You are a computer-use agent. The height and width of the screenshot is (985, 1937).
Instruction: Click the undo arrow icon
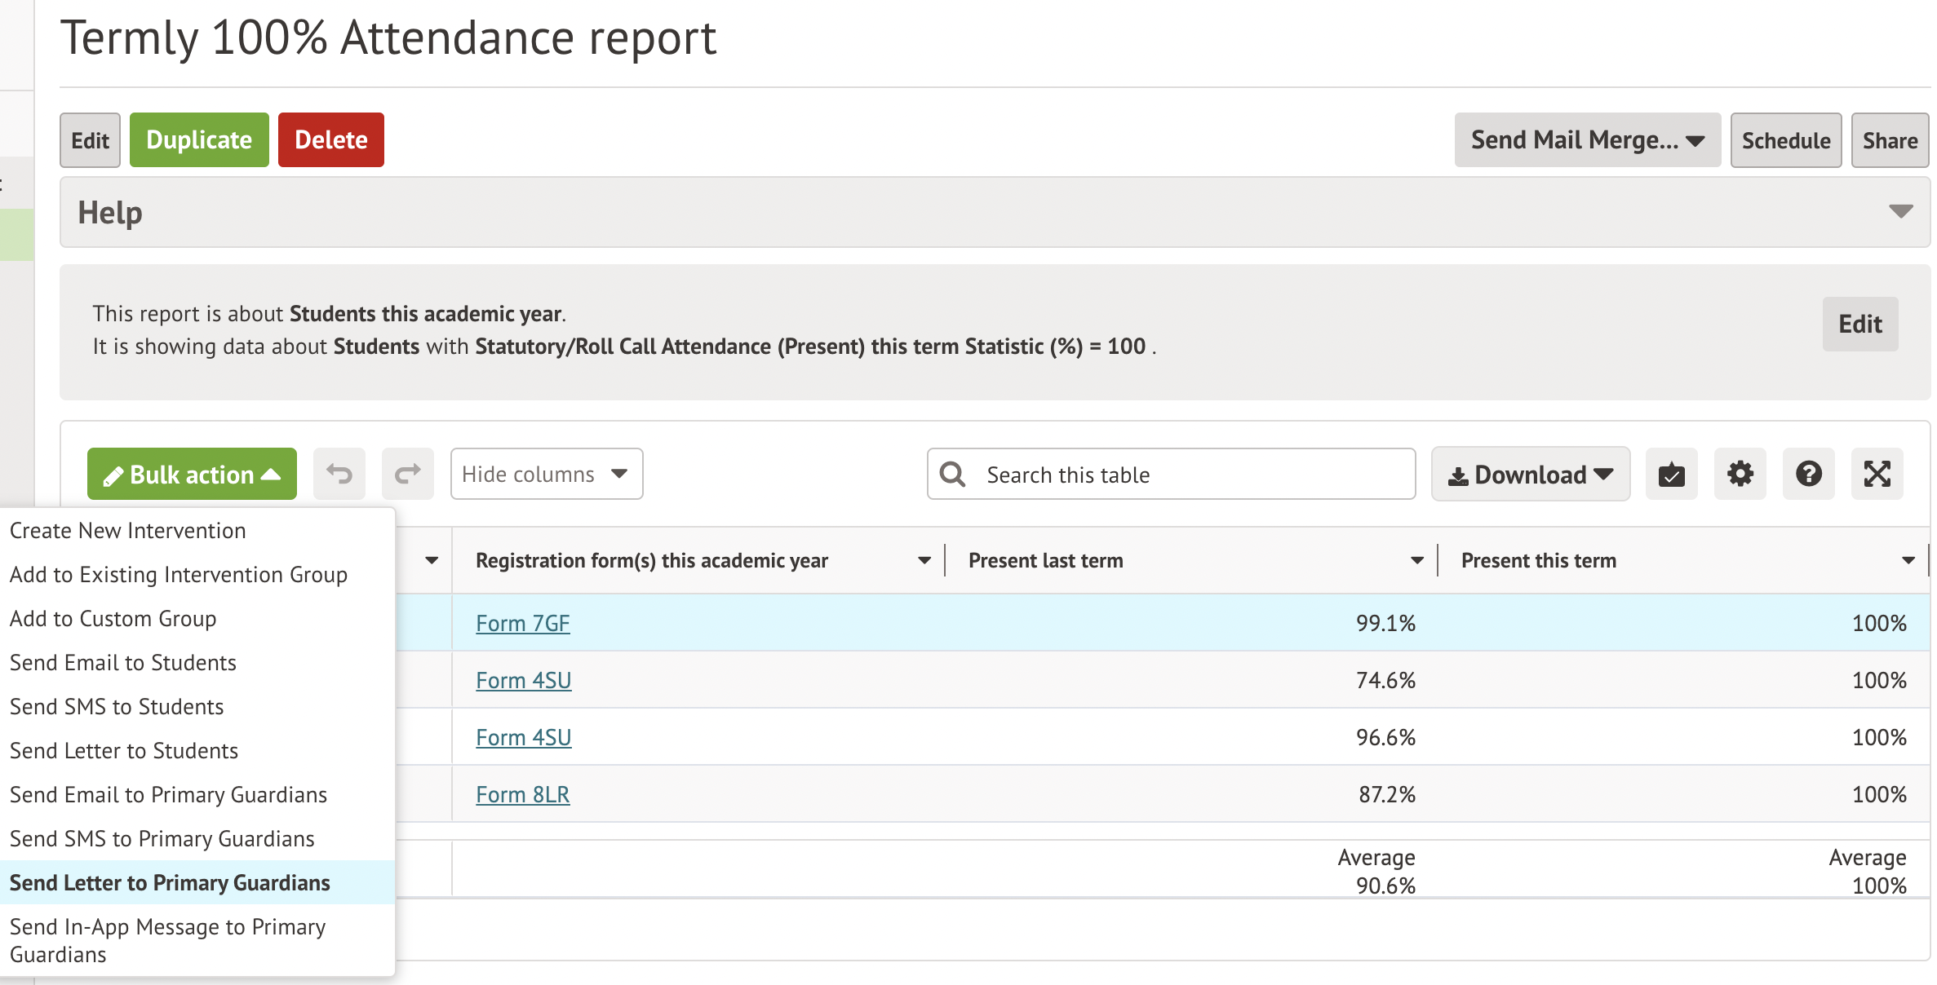[339, 474]
